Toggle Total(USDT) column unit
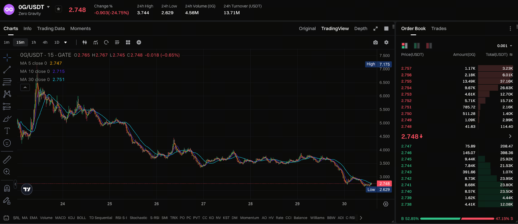The height and width of the screenshot is (224, 518). 511,54
